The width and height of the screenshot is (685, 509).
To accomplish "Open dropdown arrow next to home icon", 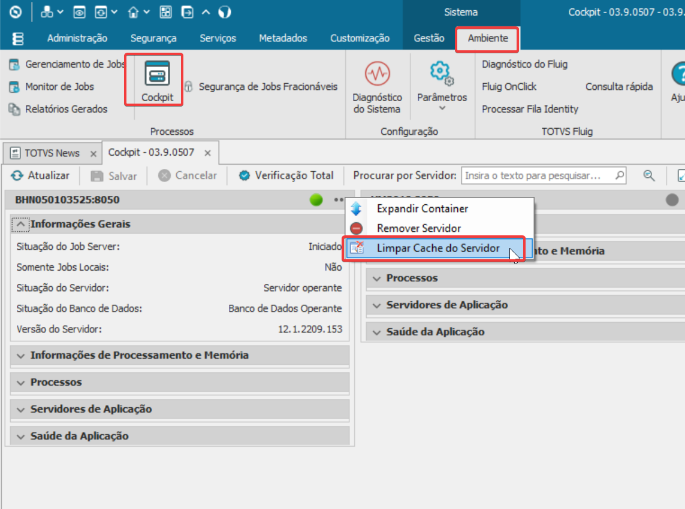I will click(147, 12).
